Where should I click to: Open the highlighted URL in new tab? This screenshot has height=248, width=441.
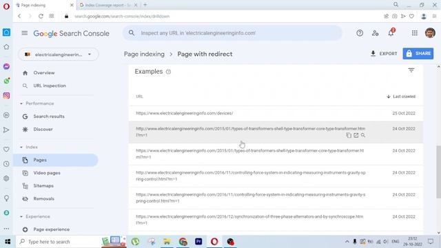pos(356,135)
